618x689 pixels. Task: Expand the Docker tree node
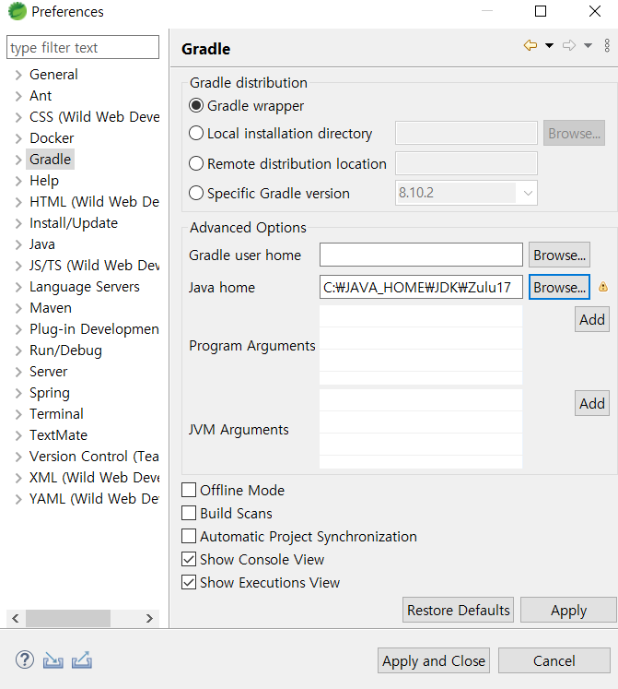point(18,138)
